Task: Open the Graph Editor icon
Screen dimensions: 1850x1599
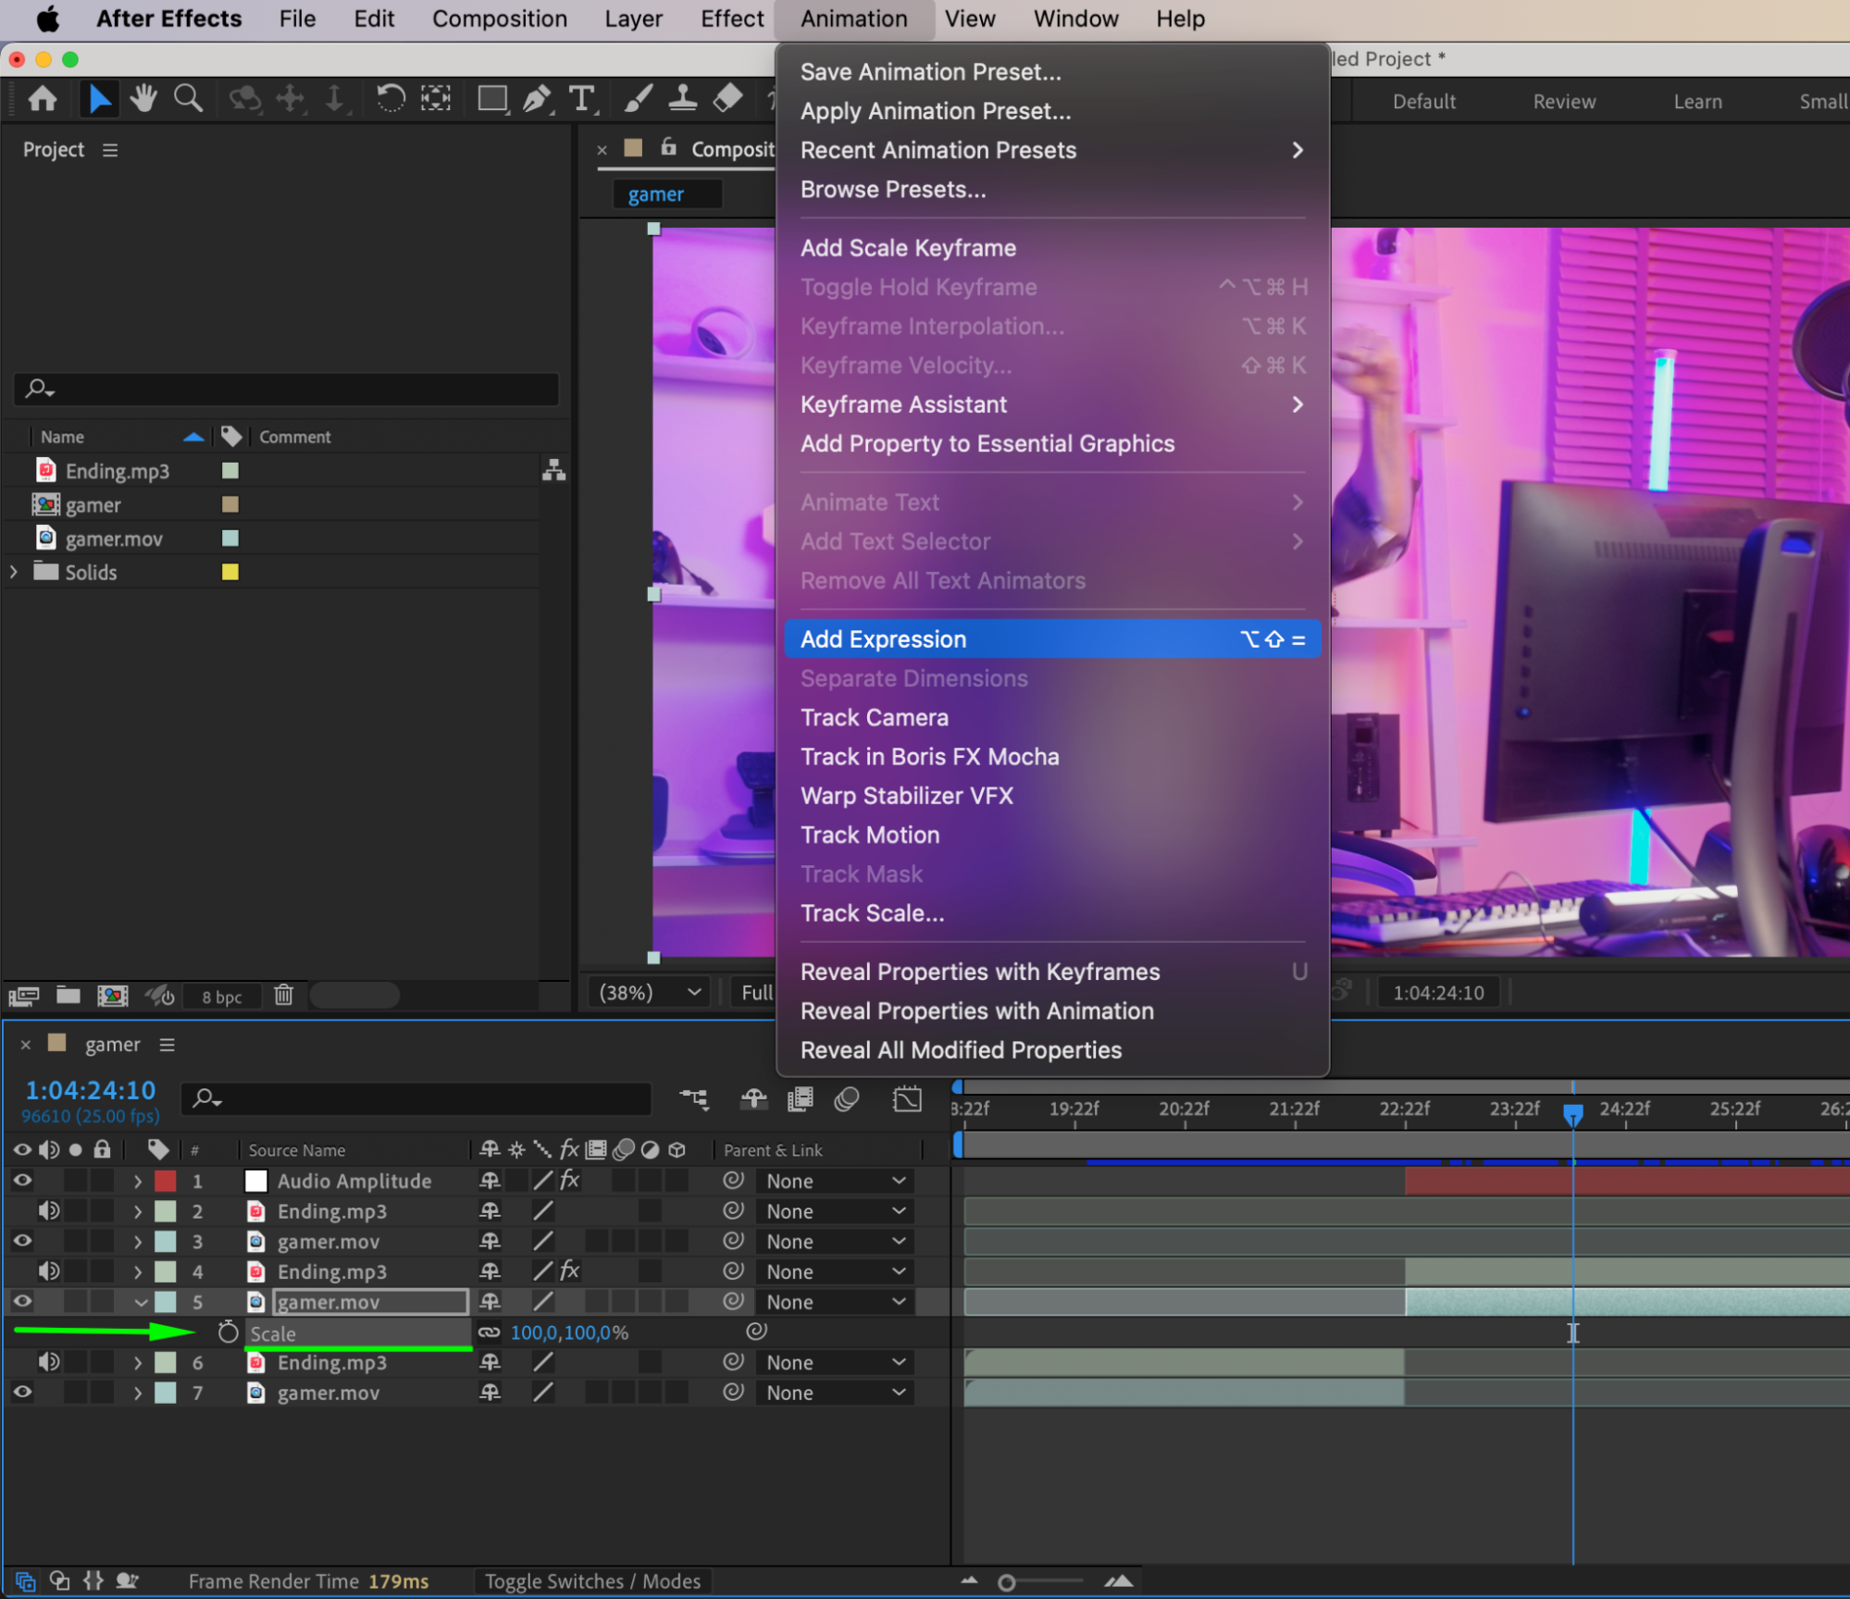Action: (907, 1098)
